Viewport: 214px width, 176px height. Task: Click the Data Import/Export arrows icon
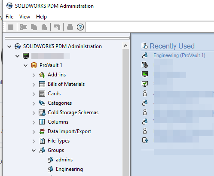click(42, 131)
